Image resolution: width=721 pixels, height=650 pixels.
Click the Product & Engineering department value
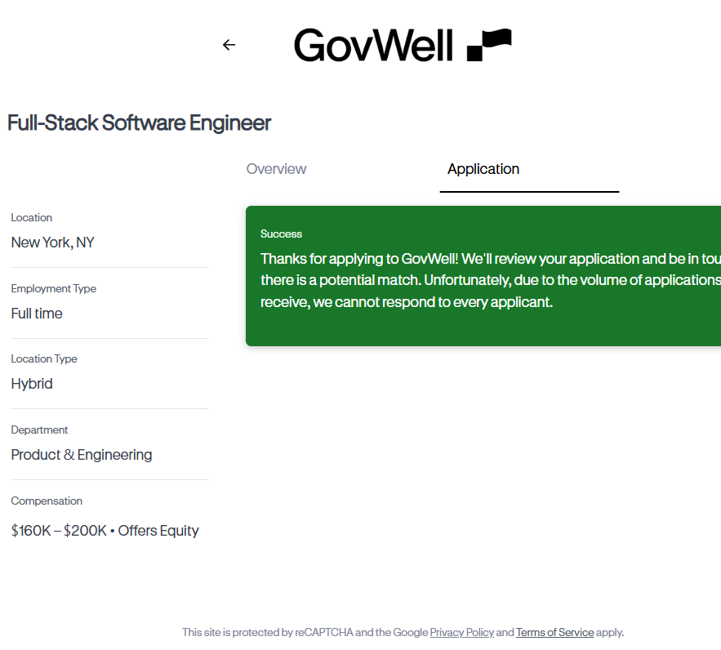click(x=82, y=455)
